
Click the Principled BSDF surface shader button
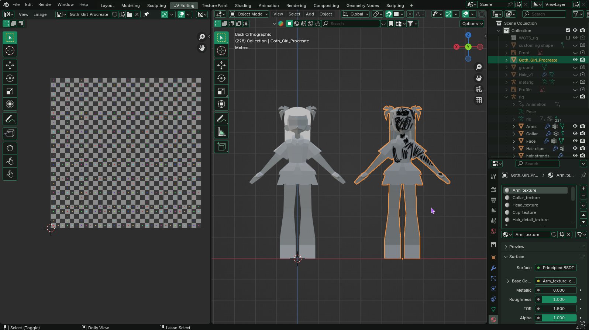(555, 268)
